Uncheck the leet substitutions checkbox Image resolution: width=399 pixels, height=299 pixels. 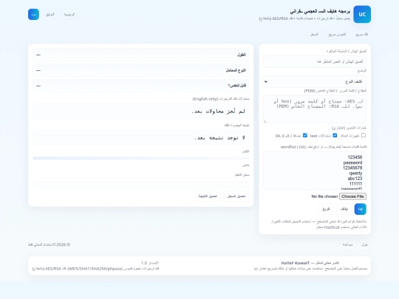point(335,135)
